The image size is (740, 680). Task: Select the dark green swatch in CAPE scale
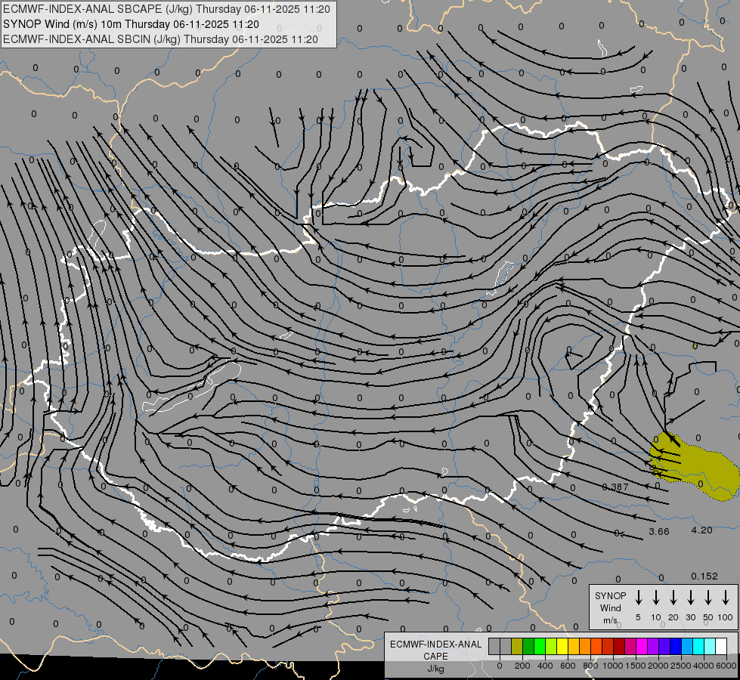pos(528,646)
